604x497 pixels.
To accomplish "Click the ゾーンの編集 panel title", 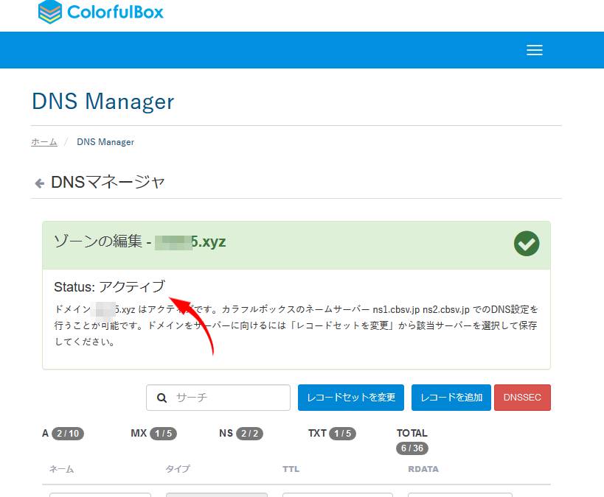I will 140,242.
